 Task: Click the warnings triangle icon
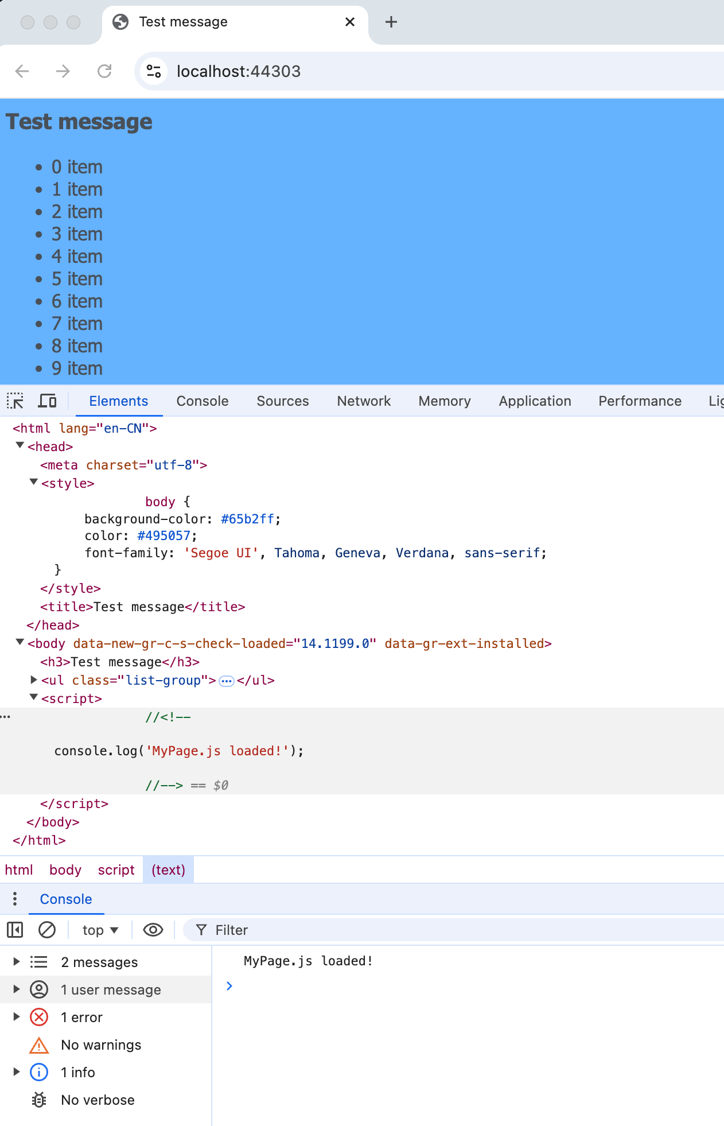pyautogui.click(x=39, y=1045)
